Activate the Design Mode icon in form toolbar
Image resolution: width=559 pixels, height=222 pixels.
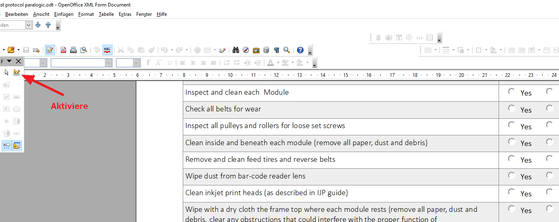tap(16, 72)
